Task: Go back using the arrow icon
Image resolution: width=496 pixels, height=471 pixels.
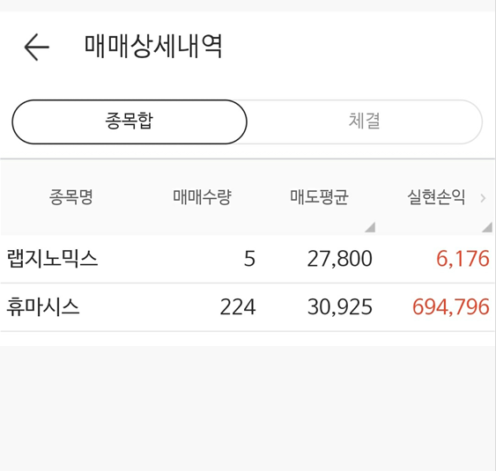Action: (x=37, y=48)
